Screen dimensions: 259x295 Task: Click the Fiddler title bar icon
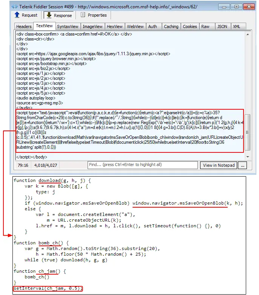pos(15,6)
